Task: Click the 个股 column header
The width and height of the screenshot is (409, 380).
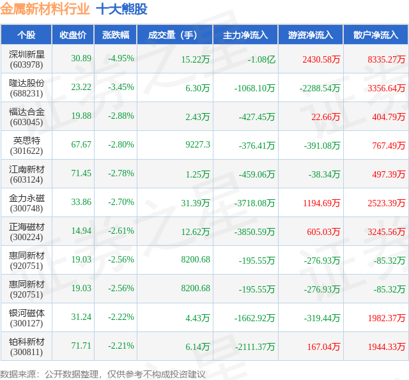Action: point(26,34)
